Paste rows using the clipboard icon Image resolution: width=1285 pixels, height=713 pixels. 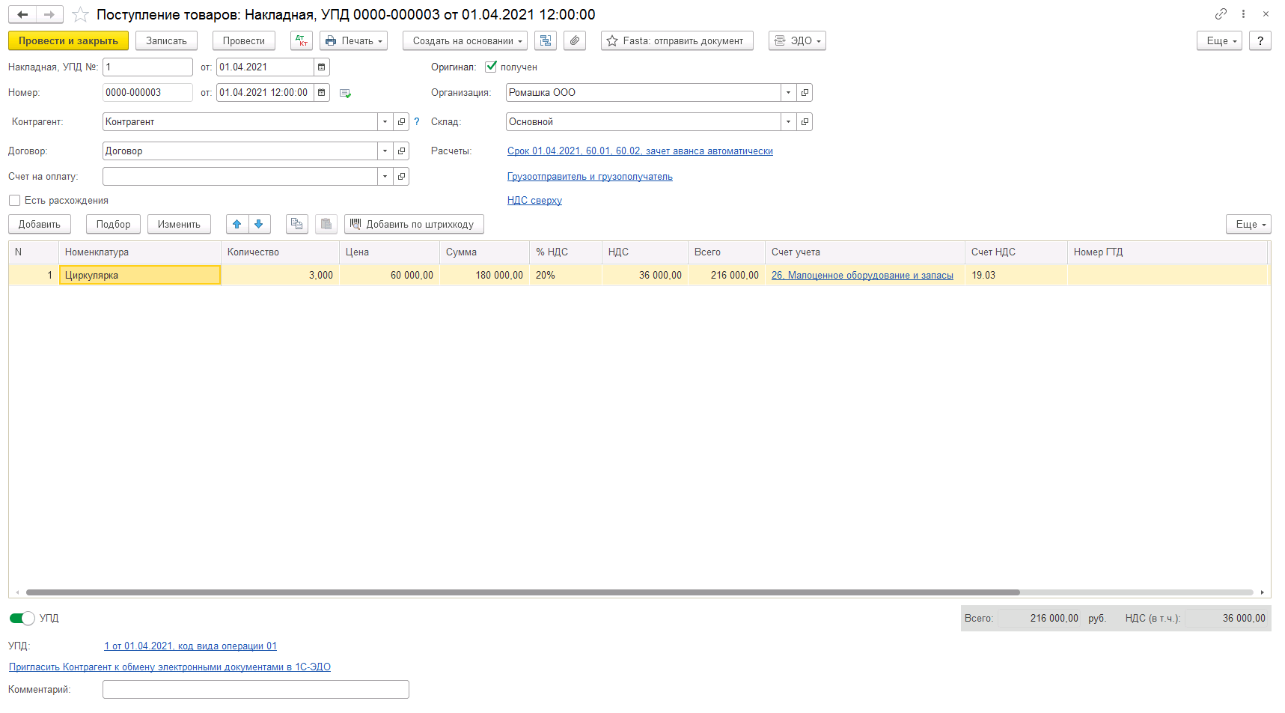(x=326, y=224)
